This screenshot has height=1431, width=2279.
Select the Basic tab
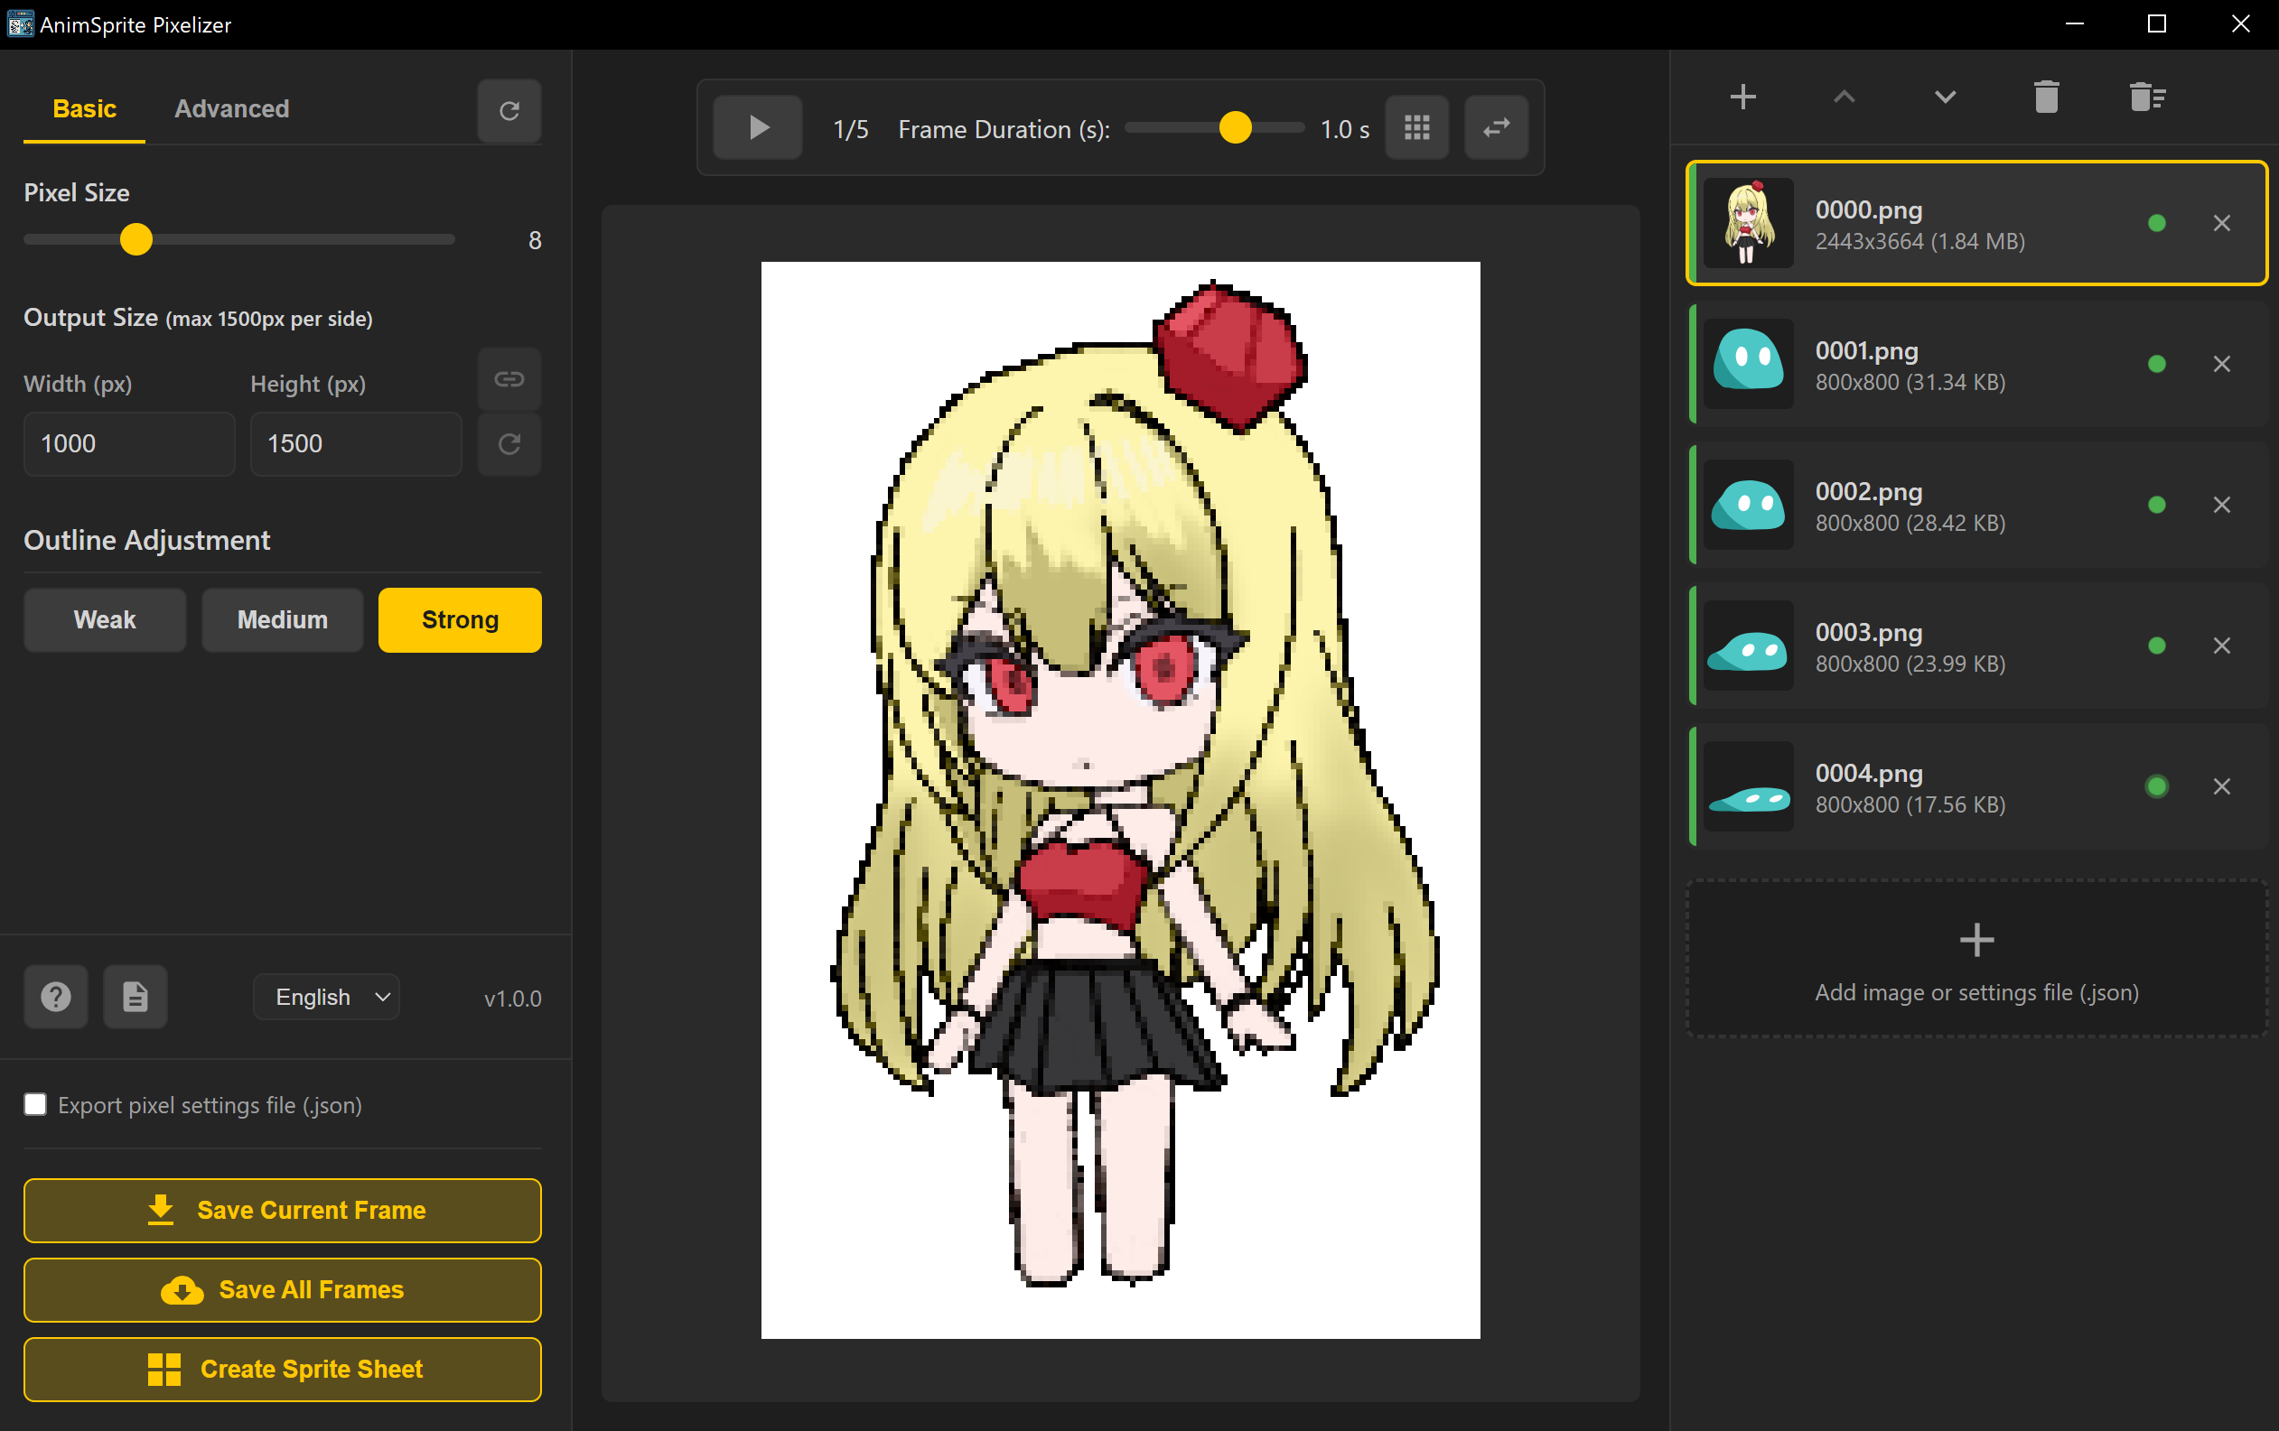tap(83, 107)
